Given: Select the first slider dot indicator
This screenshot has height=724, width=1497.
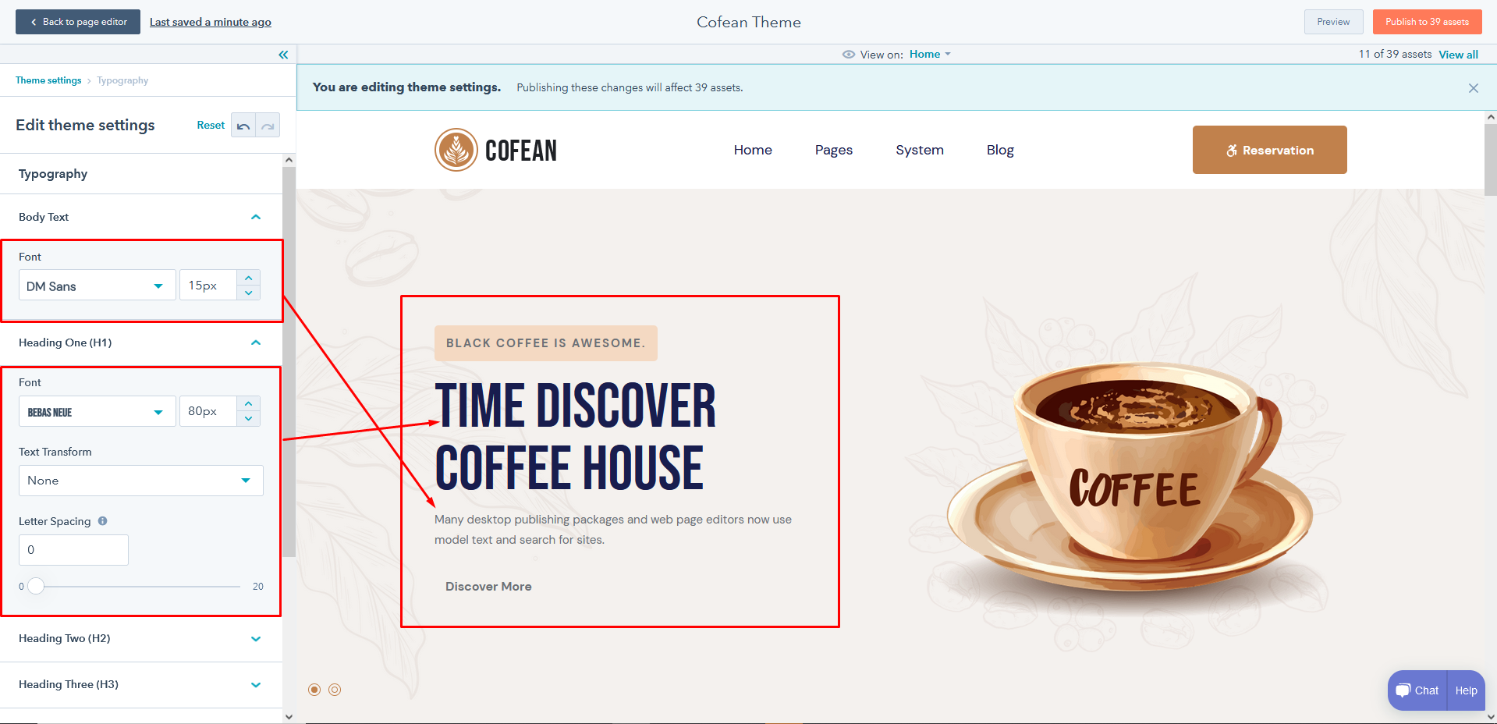Looking at the screenshot, I should [x=314, y=690].
